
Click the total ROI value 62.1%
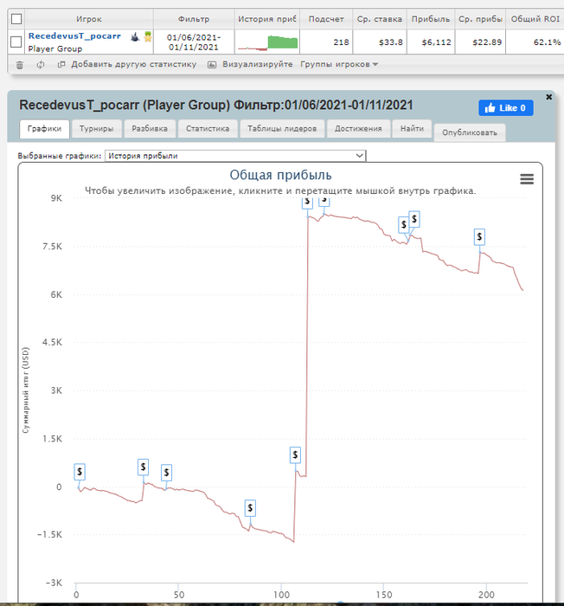coord(547,42)
